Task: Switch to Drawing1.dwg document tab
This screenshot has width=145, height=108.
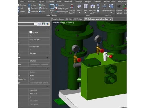Action: click(58, 19)
